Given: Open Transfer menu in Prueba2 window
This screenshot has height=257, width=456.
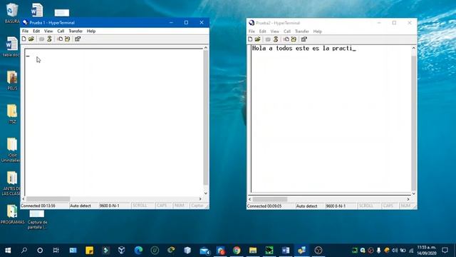Looking at the screenshot, I should click(x=301, y=31).
